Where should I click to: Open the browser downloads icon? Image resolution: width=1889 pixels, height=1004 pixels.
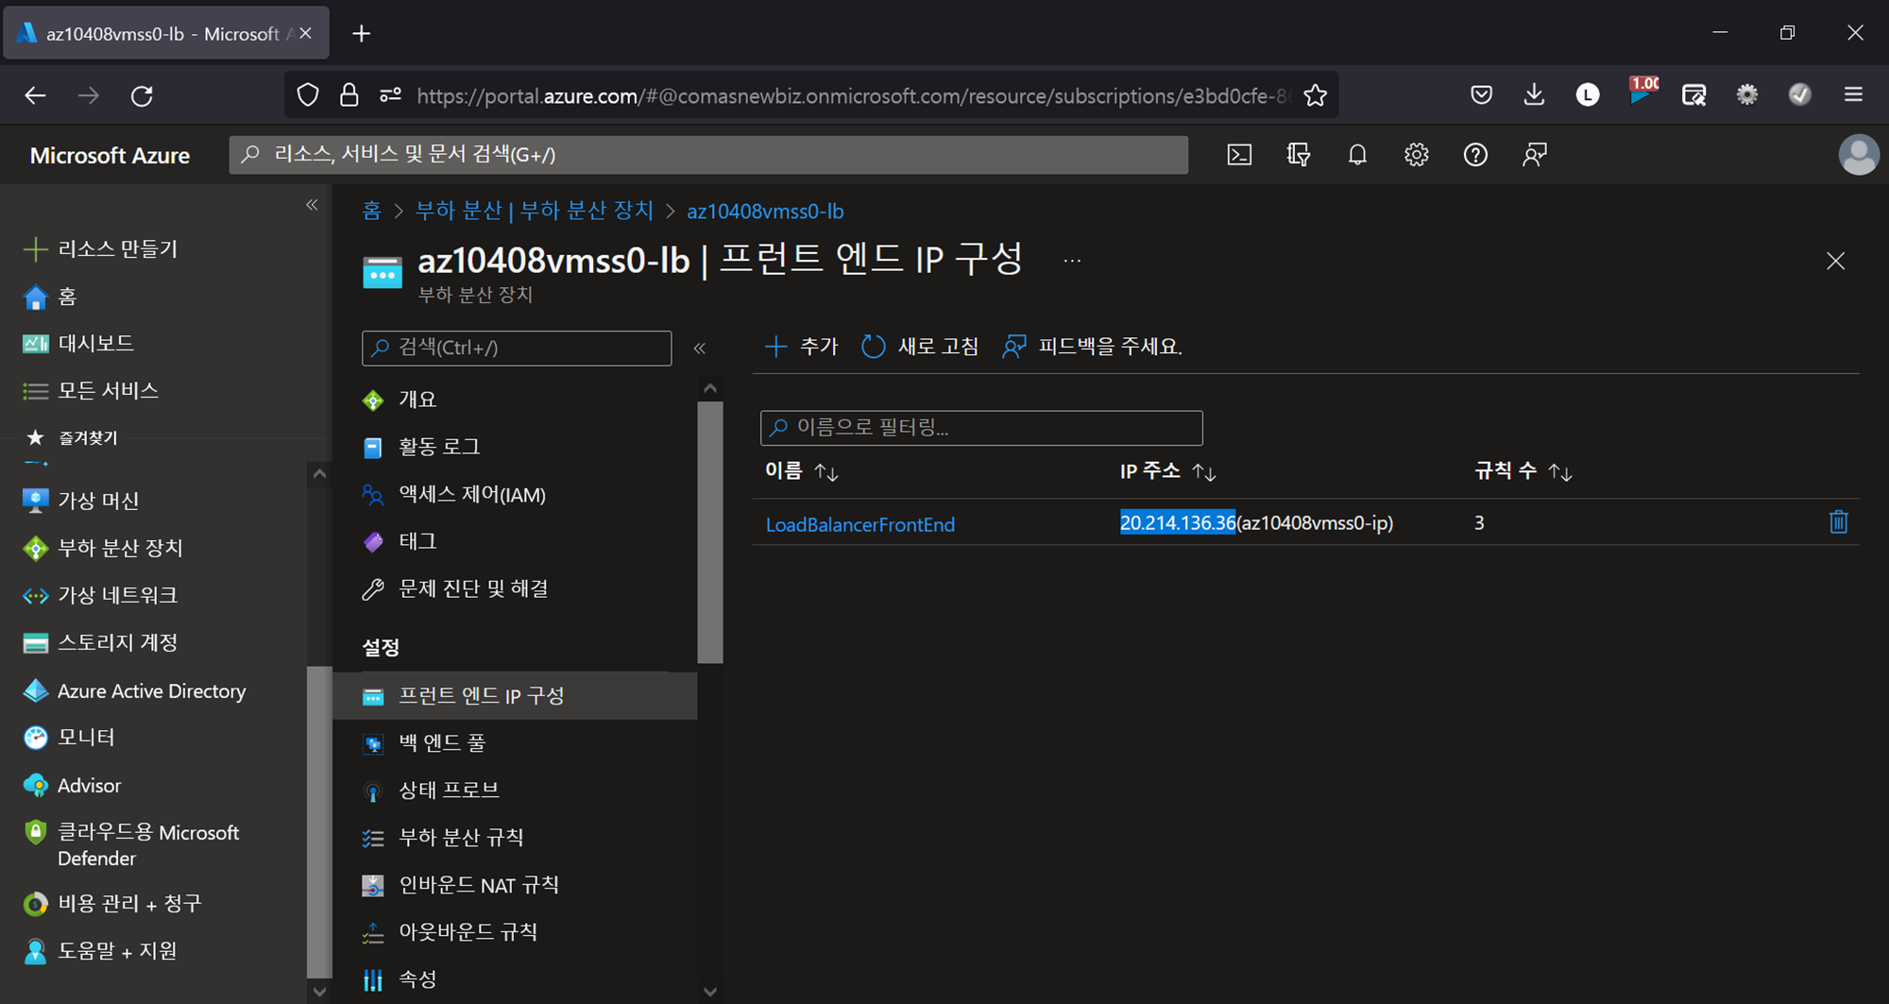(1534, 94)
